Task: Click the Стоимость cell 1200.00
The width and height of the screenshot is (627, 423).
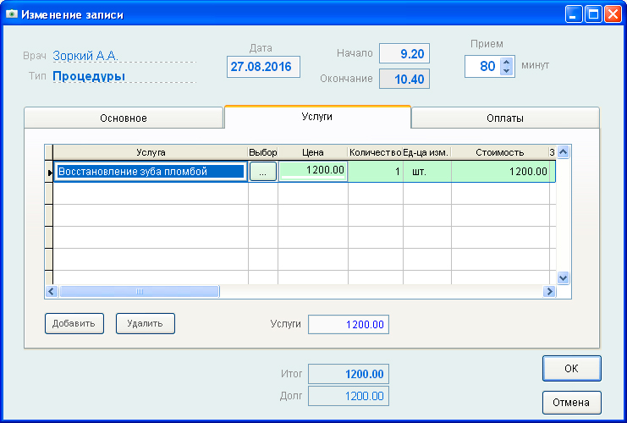Action: [501, 172]
